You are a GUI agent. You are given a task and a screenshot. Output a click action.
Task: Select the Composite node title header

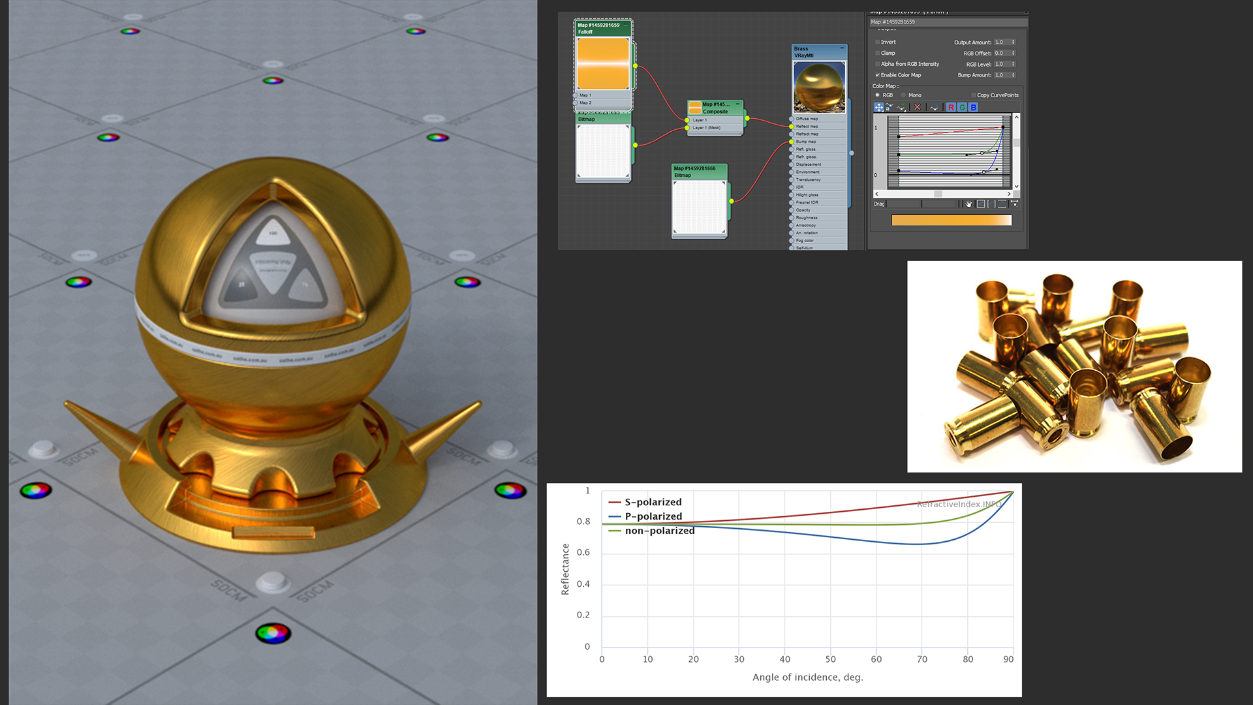pyautogui.click(x=715, y=108)
